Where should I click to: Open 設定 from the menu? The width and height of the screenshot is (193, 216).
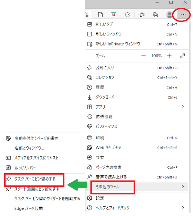(x=137, y=198)
